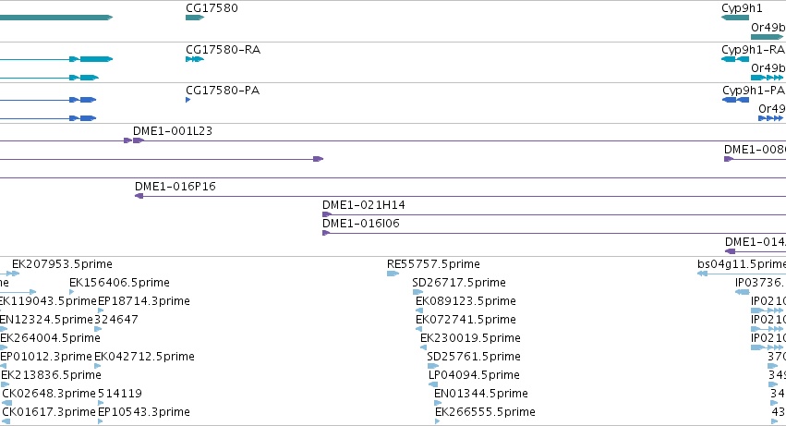
Task: Click the DME1-001L23 BAC label
Action: point(173,131)
